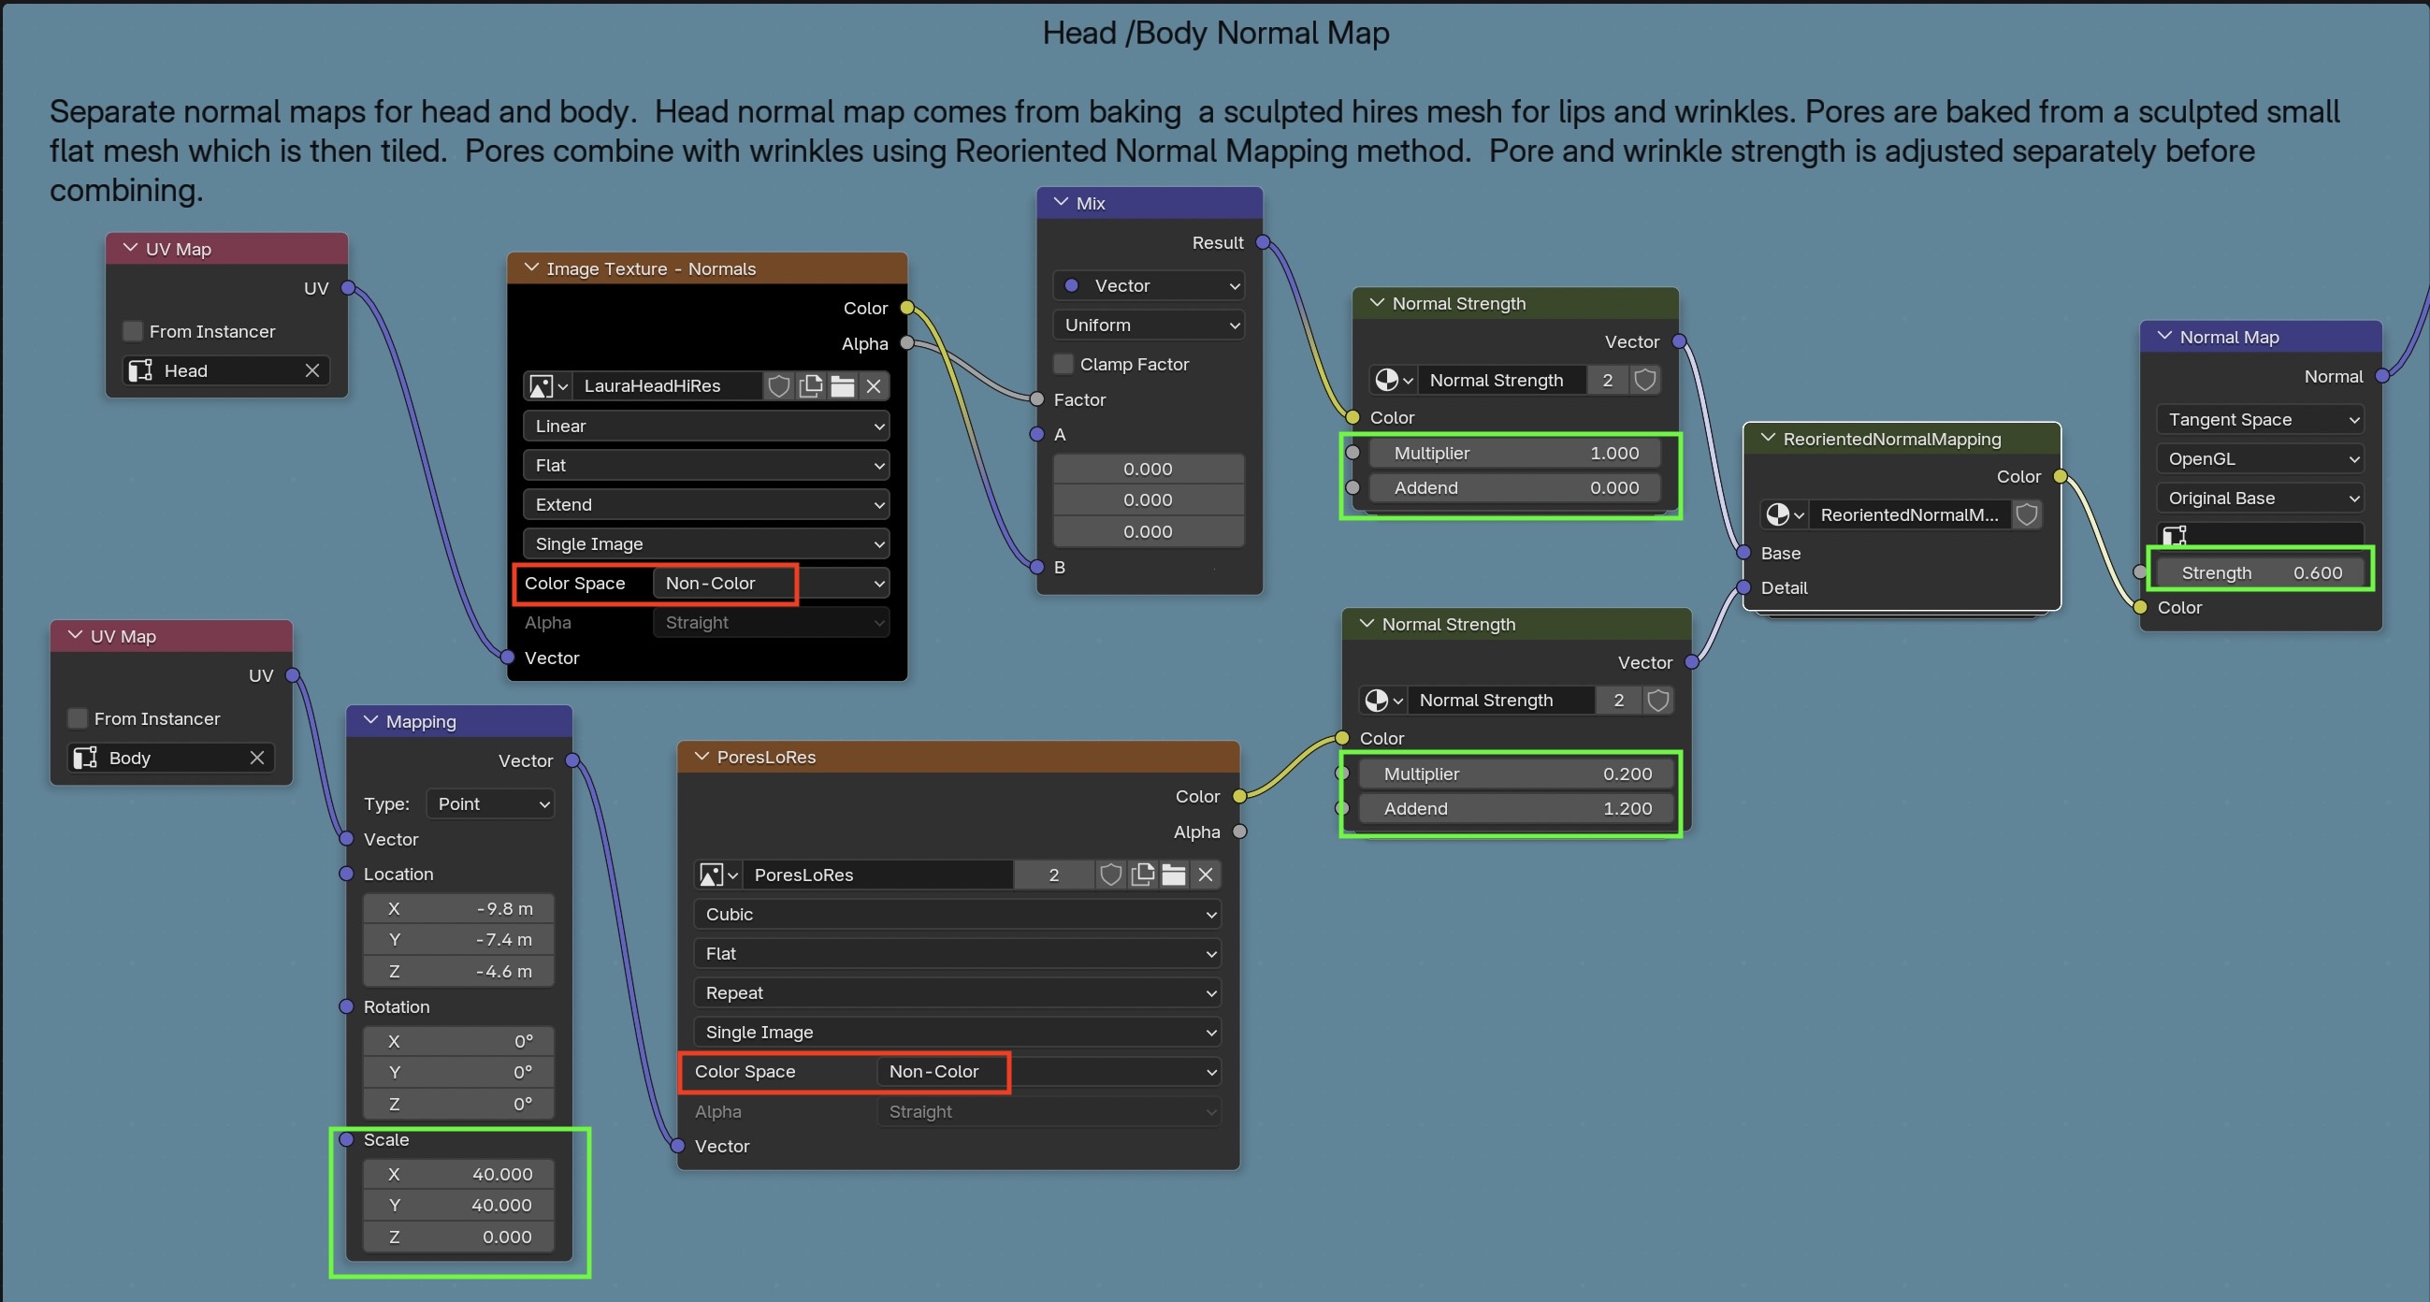This screenshot has width=2430, height=1302.
Task: Click fake user shield for PoresLoRes image
Action: coord(1110,875)
